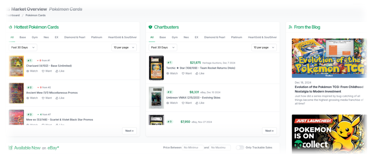374x157 pixels.
Task: Click the Mew ex card thumbnail
Action: [16, 117]
